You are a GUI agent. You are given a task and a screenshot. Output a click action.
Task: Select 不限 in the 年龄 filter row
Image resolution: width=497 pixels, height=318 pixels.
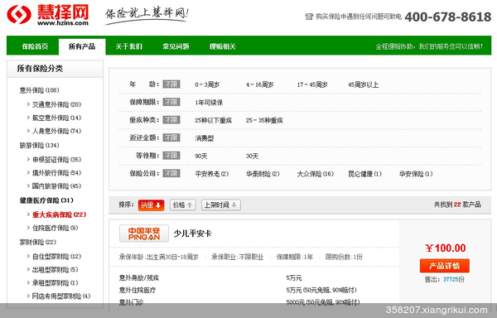pyautogui.click(x=171, y=84)
